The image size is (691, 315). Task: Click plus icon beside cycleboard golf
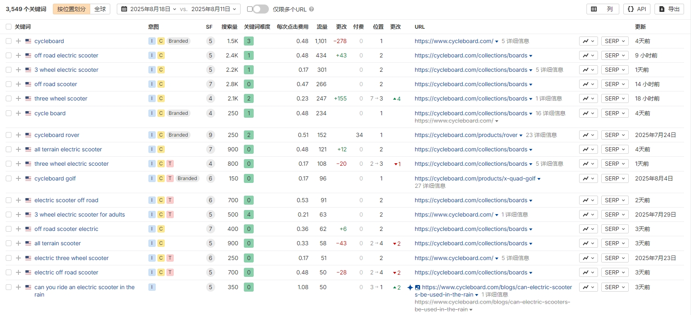[x=18, y=178]
